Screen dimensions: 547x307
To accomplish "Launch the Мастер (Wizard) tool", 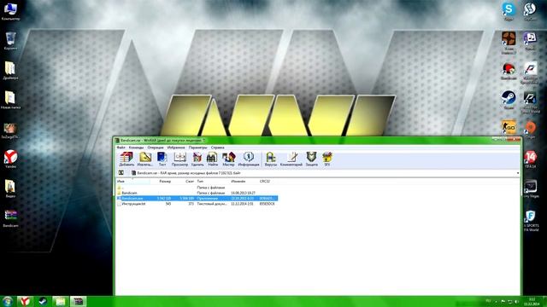I will click(228, 159).
